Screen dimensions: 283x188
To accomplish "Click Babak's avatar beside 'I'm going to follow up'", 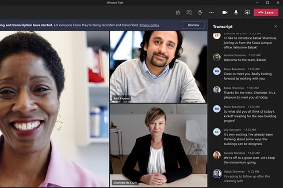I will (217, 174).
